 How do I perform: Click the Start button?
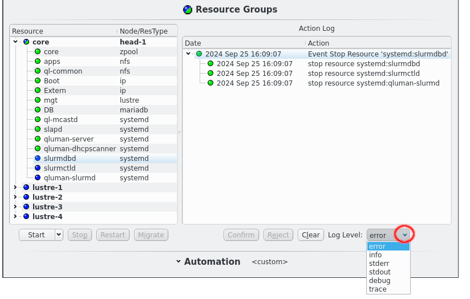[37, 235]
